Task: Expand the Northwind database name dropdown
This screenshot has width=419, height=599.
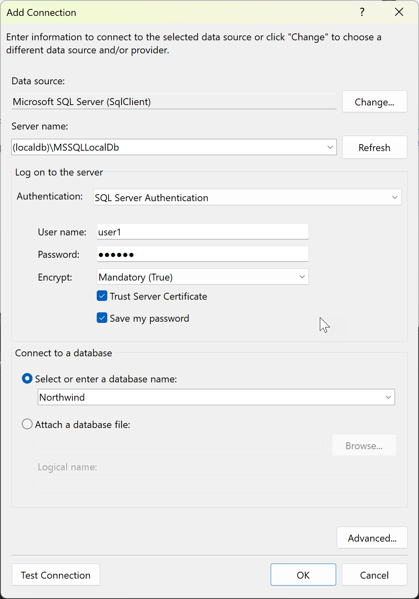Action: pyautogui.click(x=388, y=397)
